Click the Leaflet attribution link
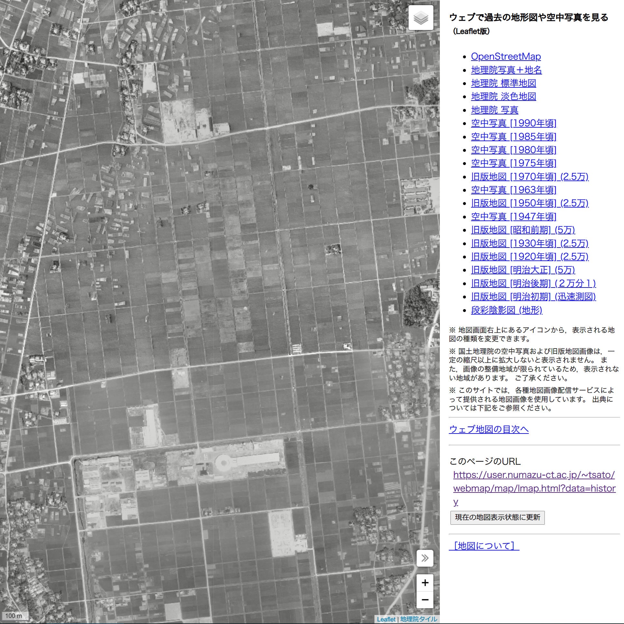 (387, 619)
